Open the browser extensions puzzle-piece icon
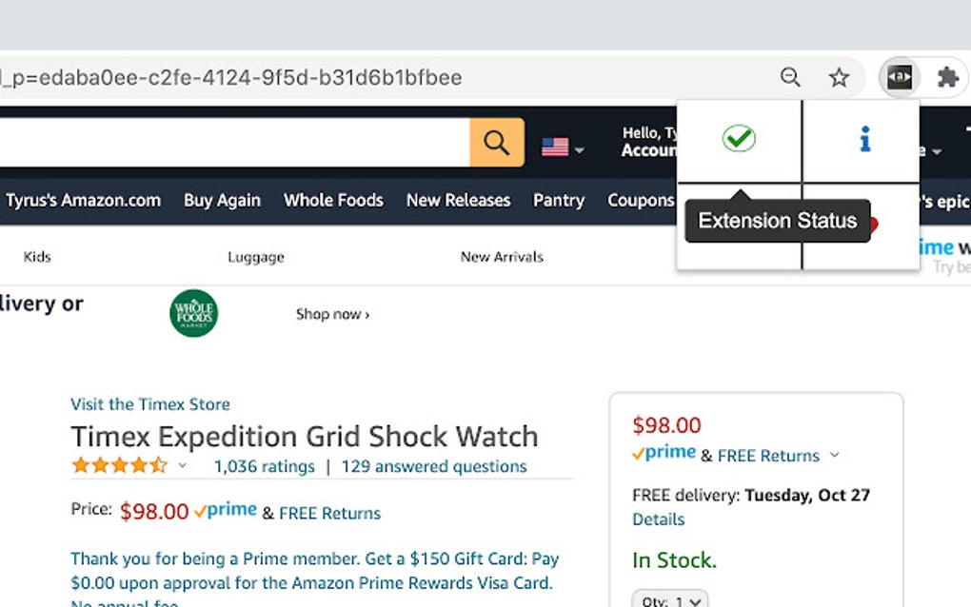The image size is (971, 607). click(947, 77)
